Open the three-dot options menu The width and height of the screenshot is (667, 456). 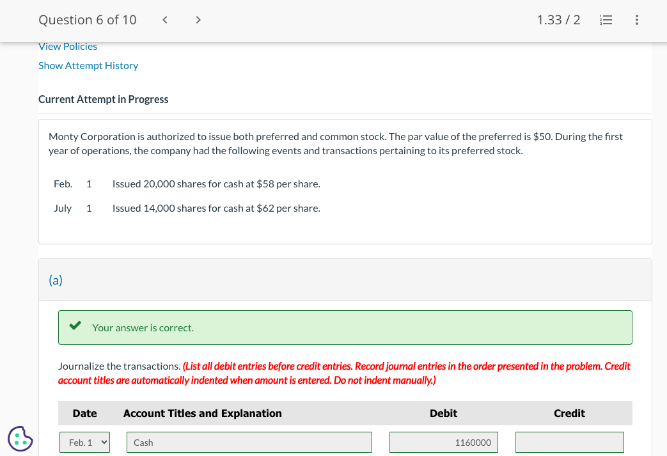coord(636,20)
